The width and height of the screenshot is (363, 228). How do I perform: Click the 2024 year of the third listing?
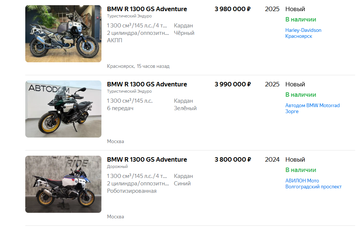272,159
